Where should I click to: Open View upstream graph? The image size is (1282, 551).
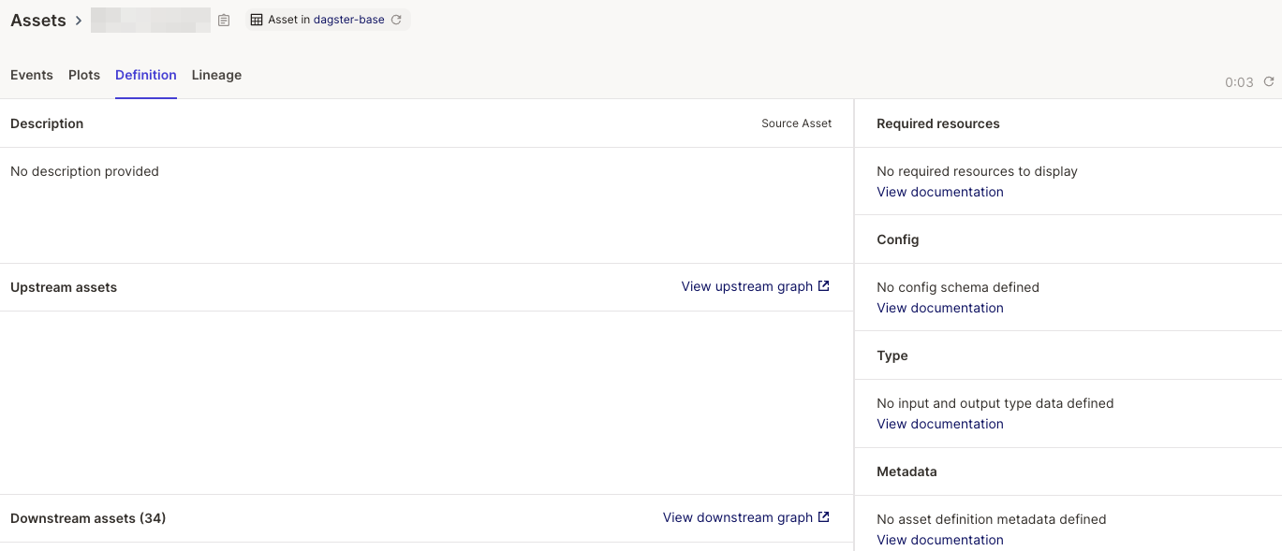point(746,285)
